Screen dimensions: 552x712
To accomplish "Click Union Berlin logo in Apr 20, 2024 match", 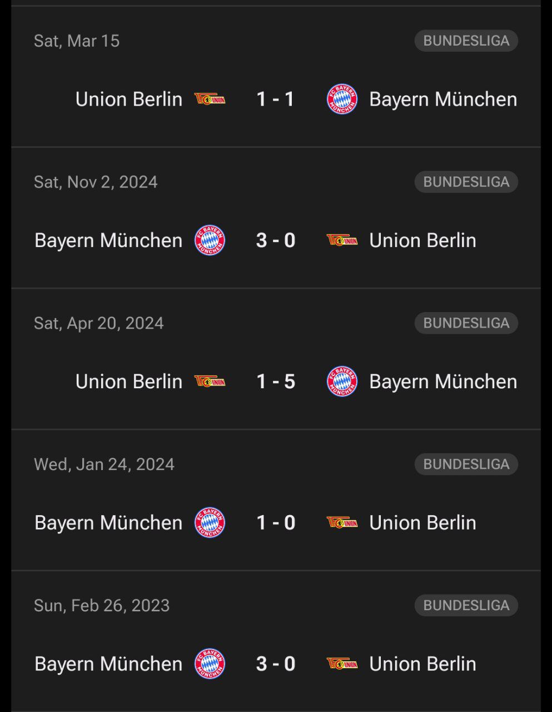I will click(x=210, y=382).
